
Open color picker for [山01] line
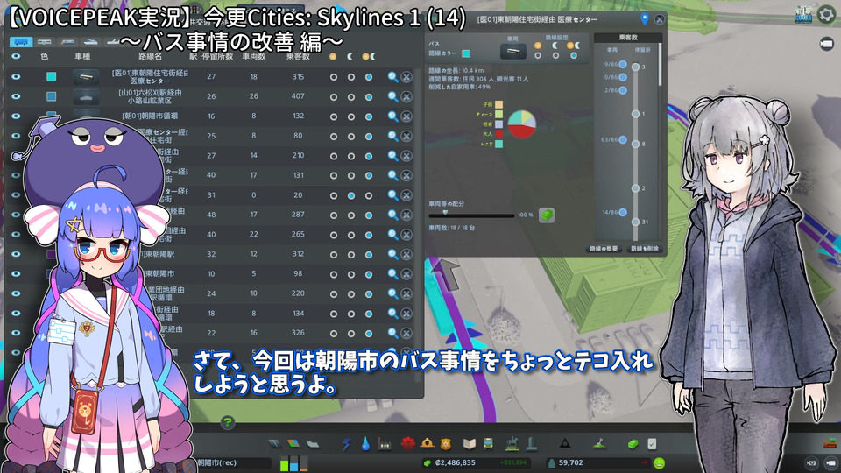coord(51,96)
